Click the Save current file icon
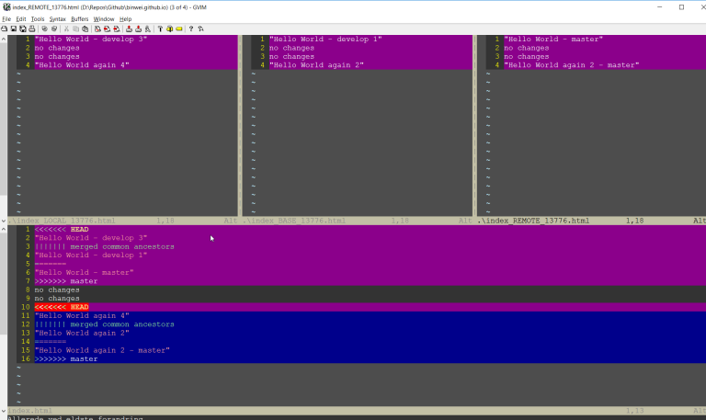Viewport: 706px width, 420px height. point(13,28)
